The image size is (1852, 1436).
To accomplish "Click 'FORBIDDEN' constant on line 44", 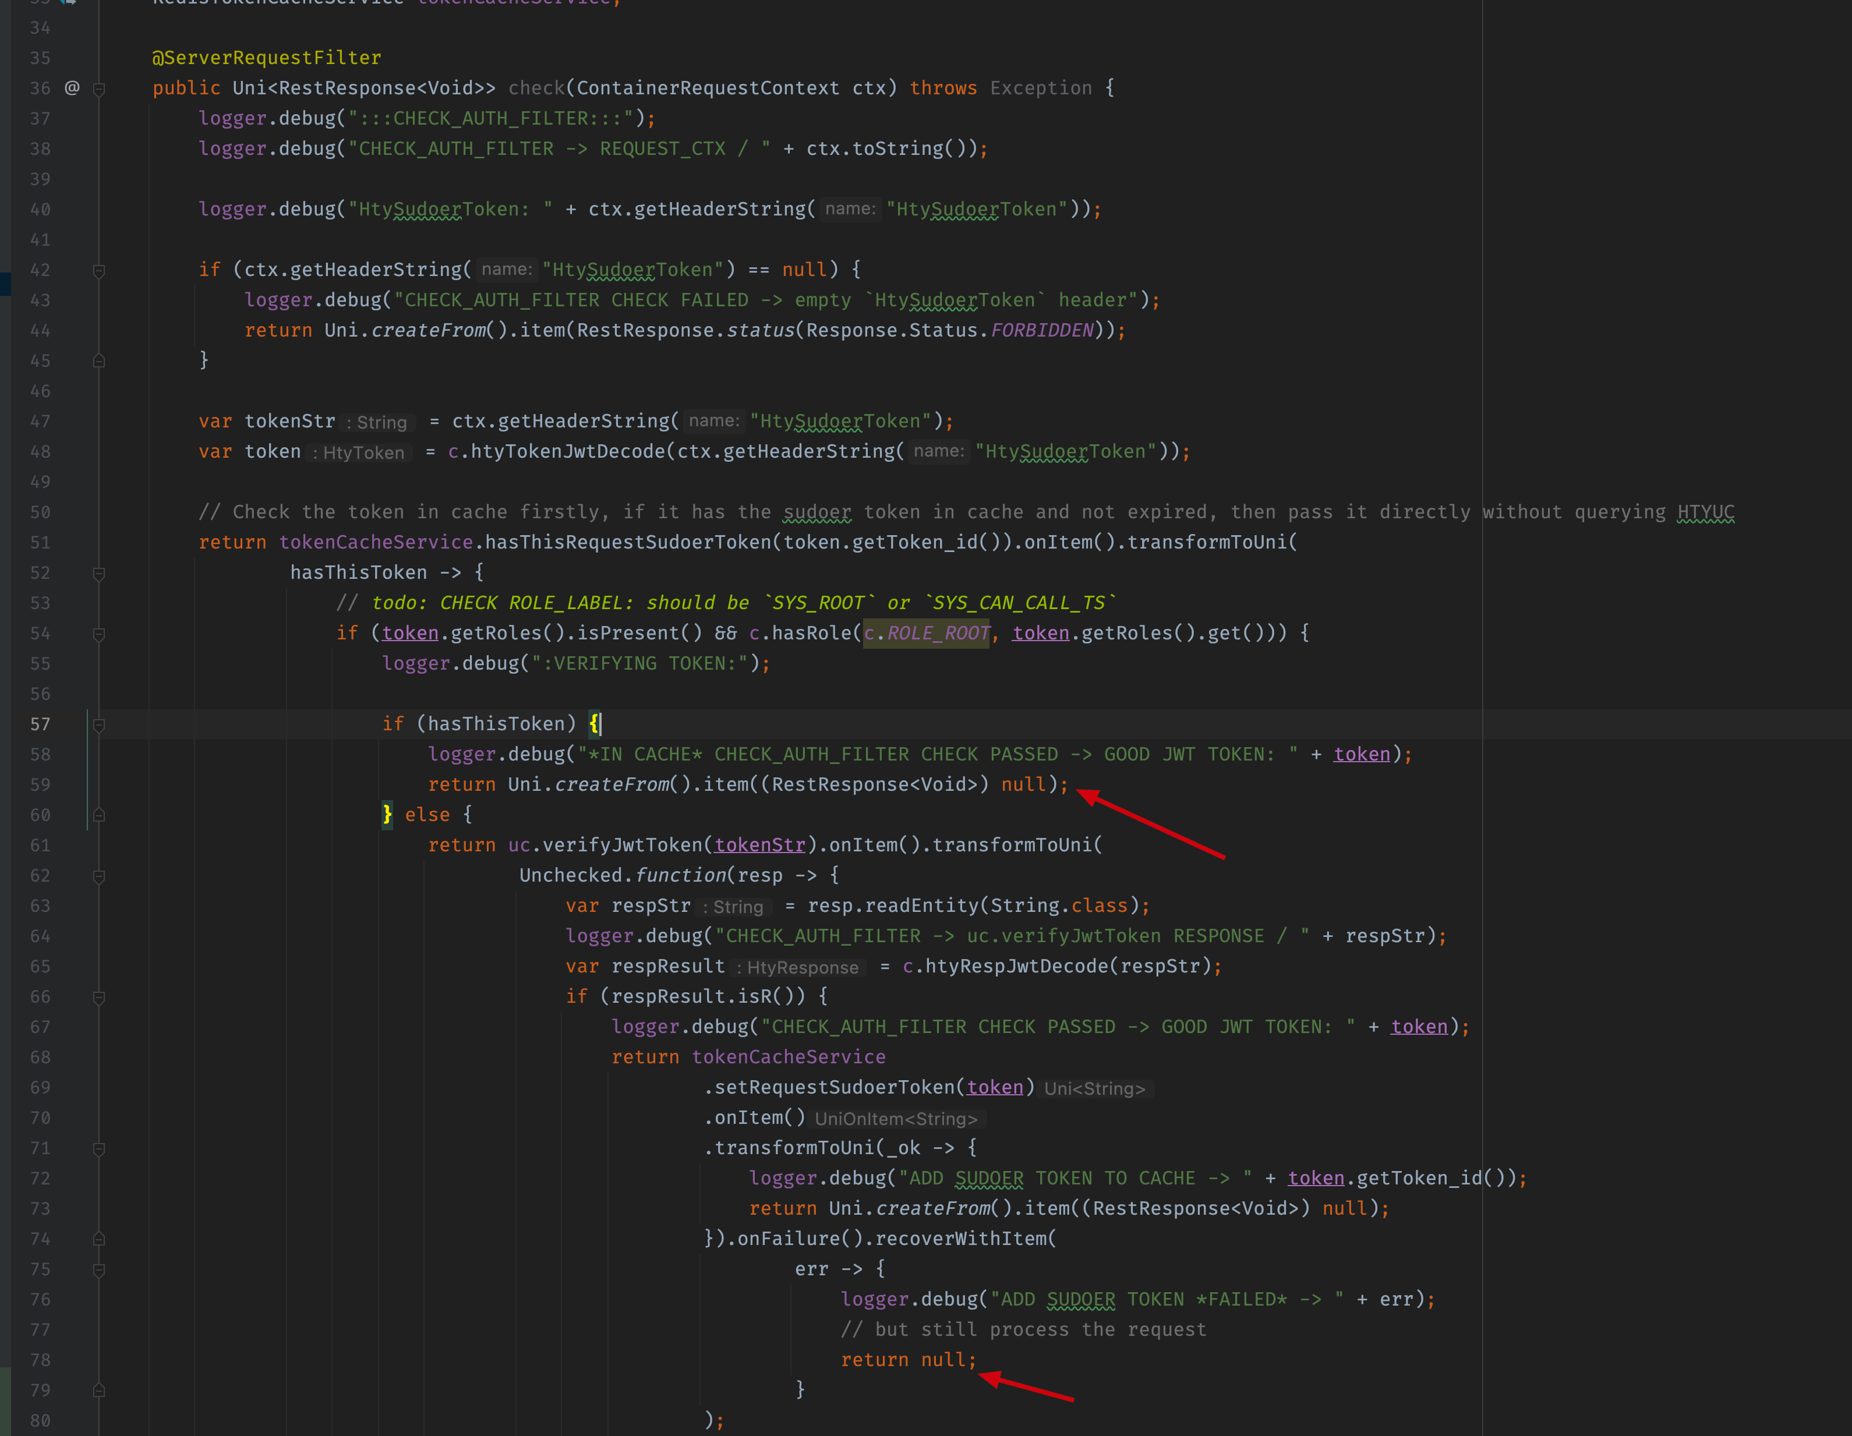I will point(1042,331).
